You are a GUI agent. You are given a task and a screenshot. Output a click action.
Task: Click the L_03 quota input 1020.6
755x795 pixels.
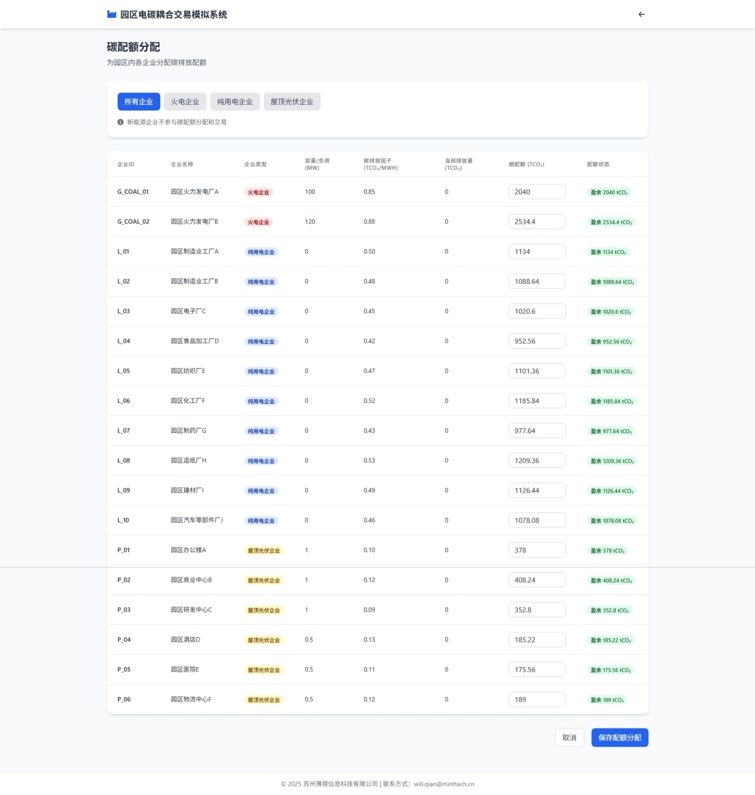point(536,311)
